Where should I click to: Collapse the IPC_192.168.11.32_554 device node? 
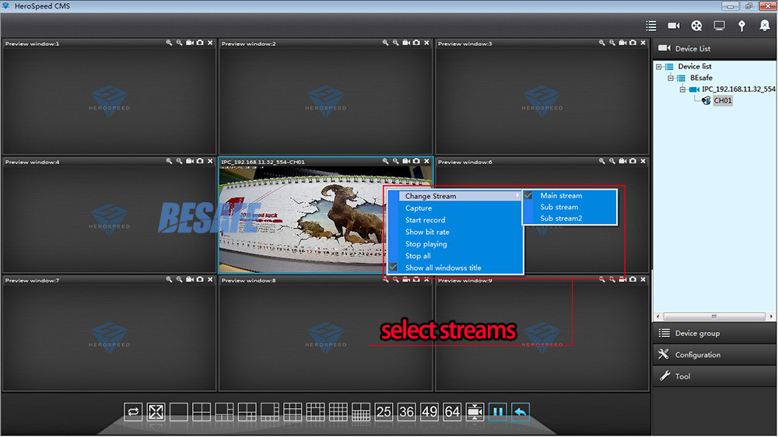click(682, 89)
